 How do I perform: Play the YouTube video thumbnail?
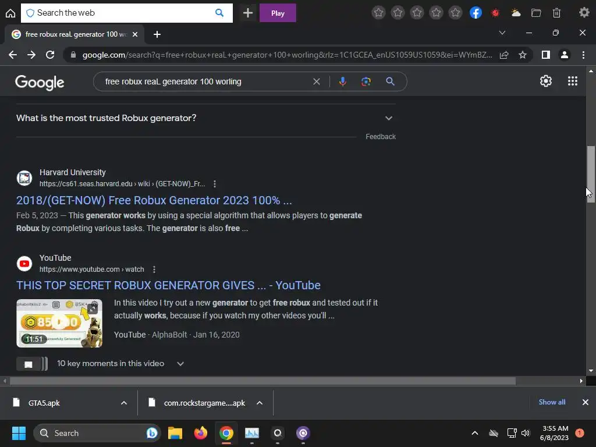coord(59,324)
